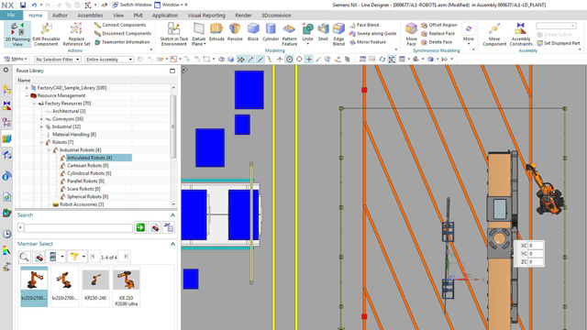Screen dimensions: 587x330
Task: Expand the Conveyors [16] node
Action: (x=41, y=119)
